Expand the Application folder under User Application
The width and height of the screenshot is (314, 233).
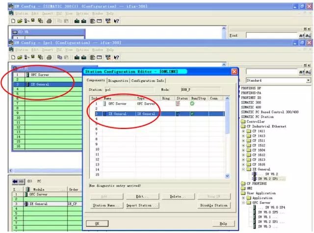(243, 198)
